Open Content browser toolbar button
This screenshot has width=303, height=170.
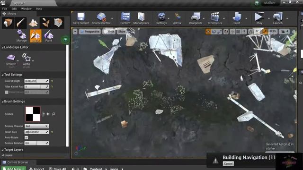tap(125, 18)
